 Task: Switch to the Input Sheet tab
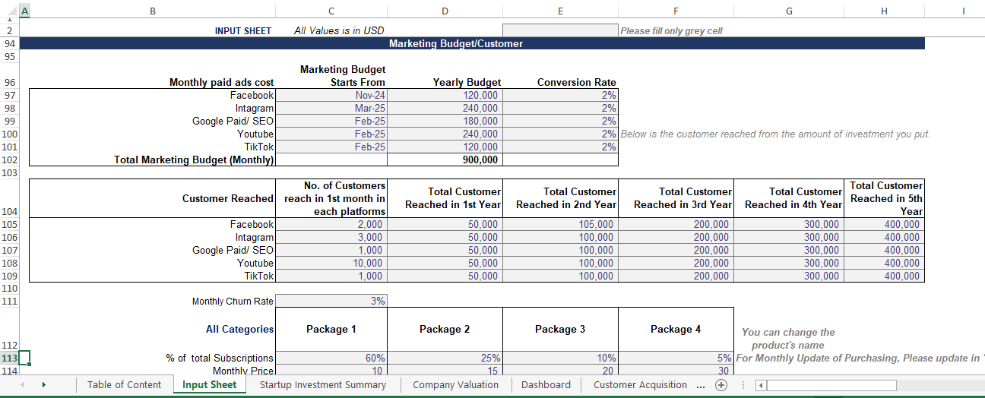pos(210,385)
